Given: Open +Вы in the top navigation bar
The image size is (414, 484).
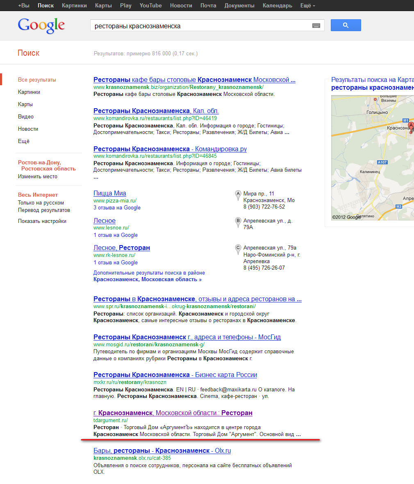Looking at the screenshot, I should tap(24, 6).
